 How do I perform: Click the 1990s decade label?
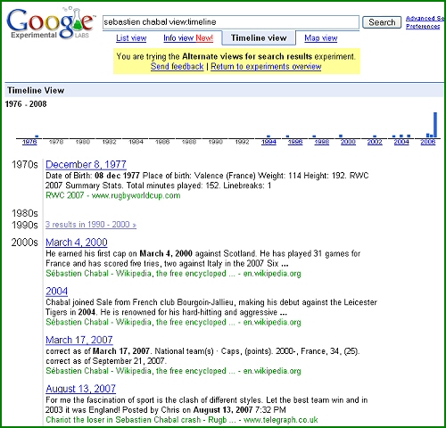(25, 225)
